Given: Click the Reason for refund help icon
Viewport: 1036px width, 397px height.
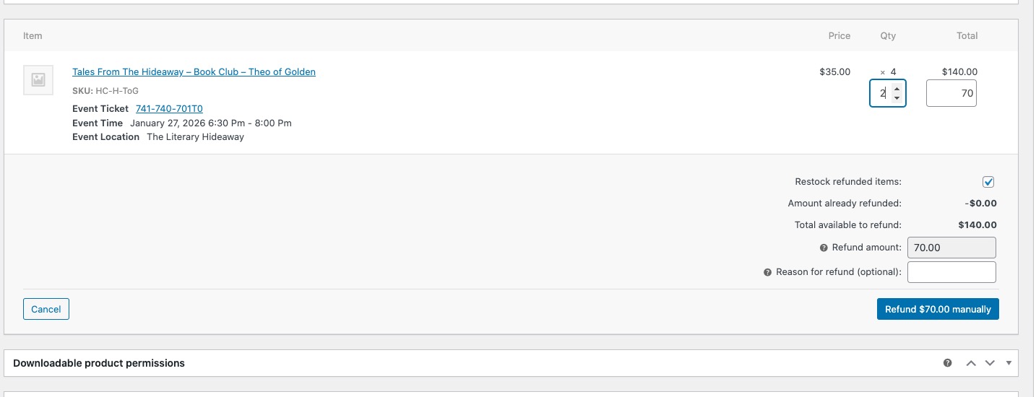Looking at the screenshot, I should coord(767,273).
